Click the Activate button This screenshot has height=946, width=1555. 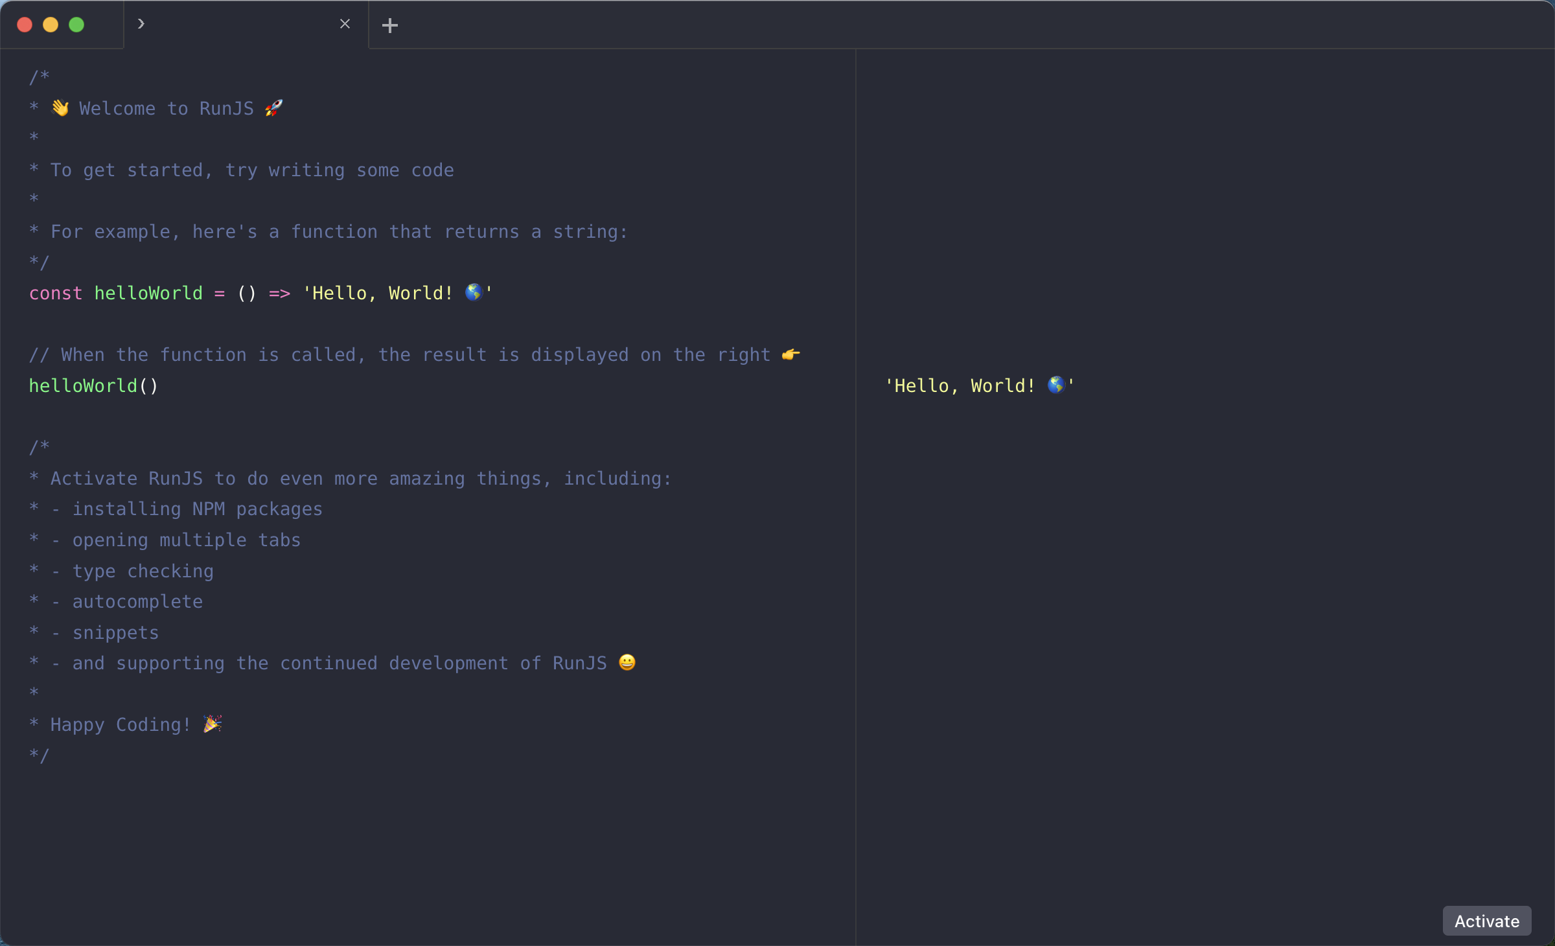[1486, 921]
